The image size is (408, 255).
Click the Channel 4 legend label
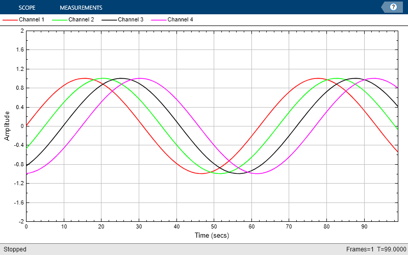click(x=181, y=19)
